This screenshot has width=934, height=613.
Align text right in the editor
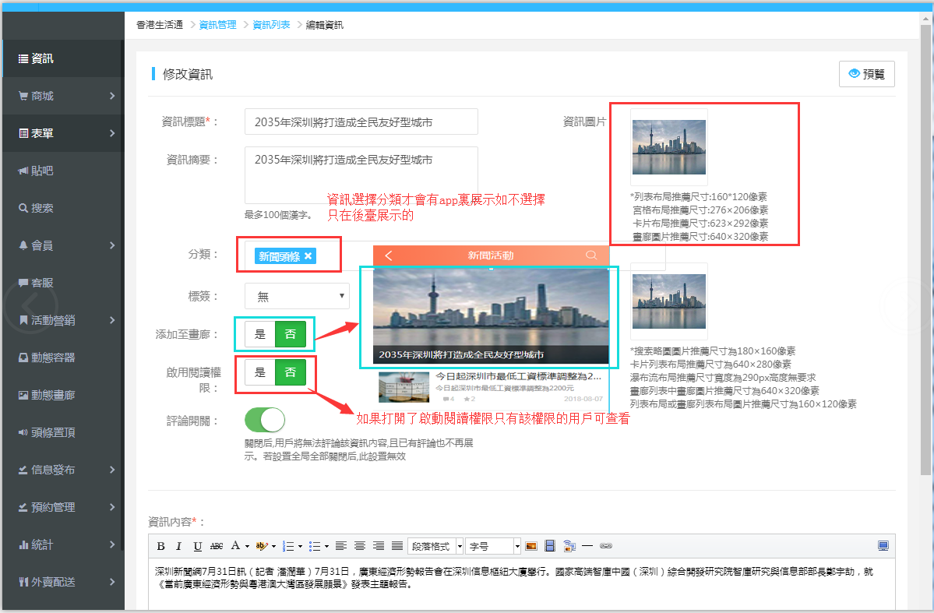(x=379, y=546)
